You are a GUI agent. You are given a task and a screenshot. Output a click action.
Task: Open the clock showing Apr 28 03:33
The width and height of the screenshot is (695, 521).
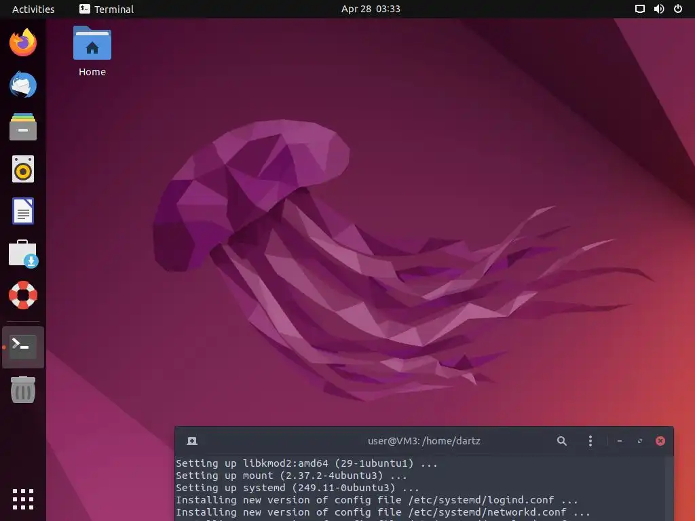tap(371, 9)
